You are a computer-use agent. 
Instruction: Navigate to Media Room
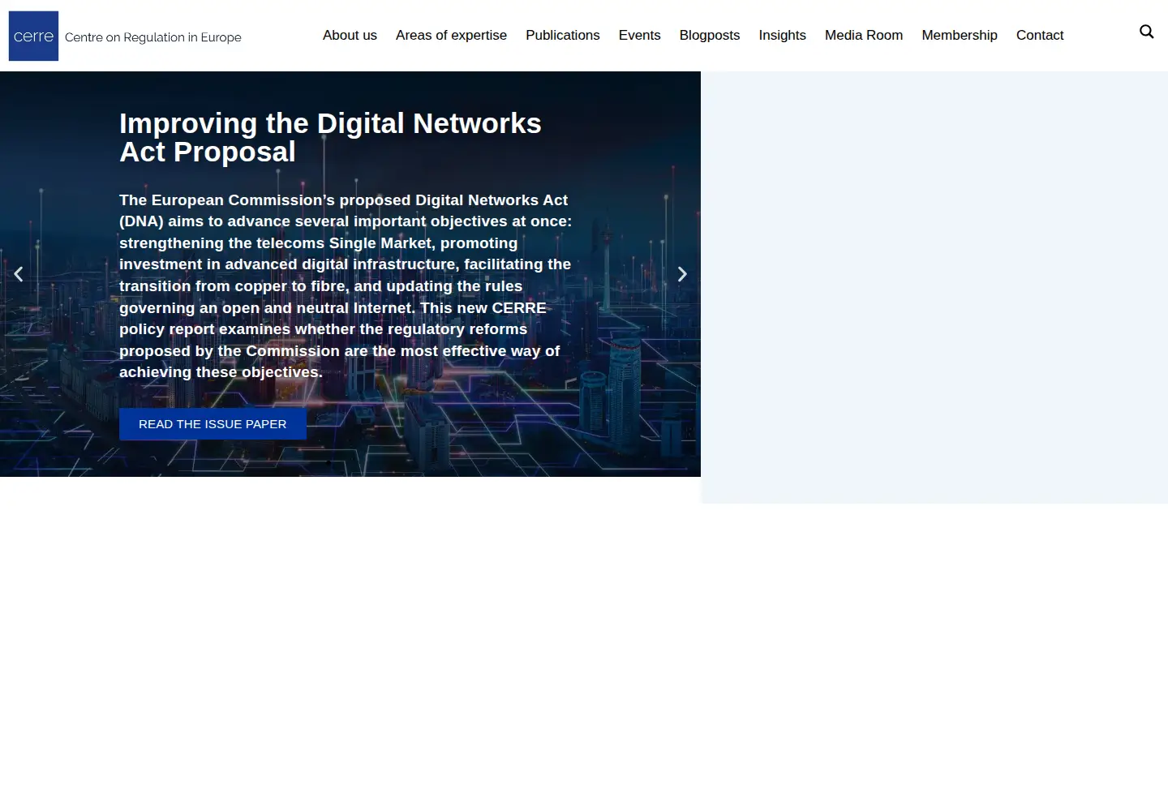point(864,35)
